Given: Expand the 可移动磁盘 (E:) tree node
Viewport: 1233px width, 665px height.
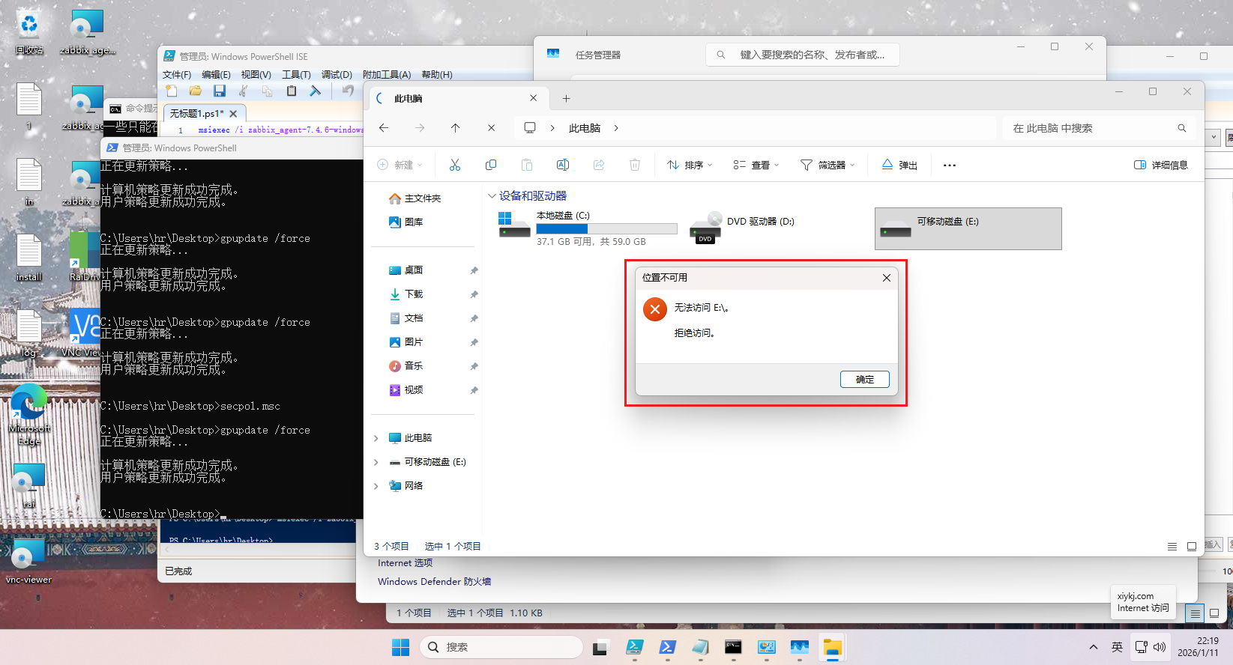Looking at the screenshot, I should [376, 462].
